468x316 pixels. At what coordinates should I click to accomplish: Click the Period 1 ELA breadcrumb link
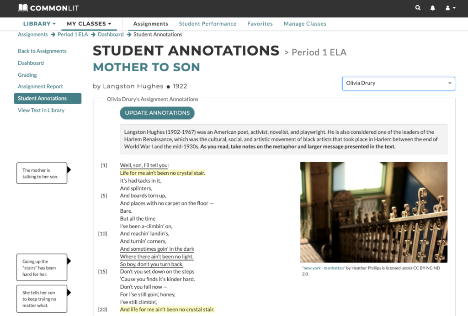coord(73,34)
